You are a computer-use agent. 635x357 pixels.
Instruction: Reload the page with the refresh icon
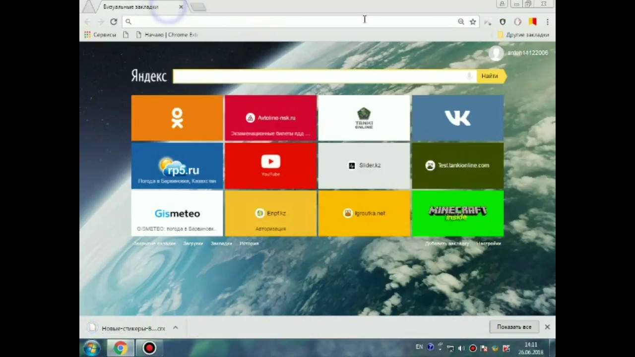point(114,21)
